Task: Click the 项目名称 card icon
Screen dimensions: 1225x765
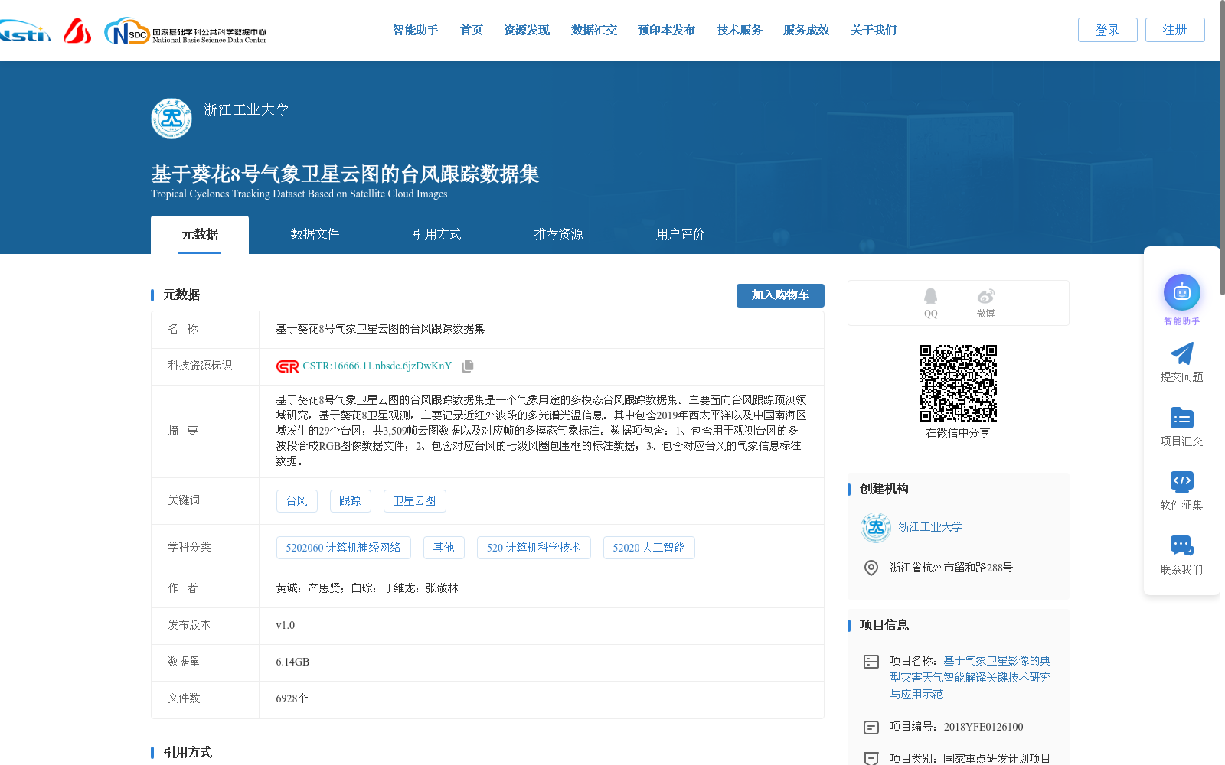Action: coord(871,662)
